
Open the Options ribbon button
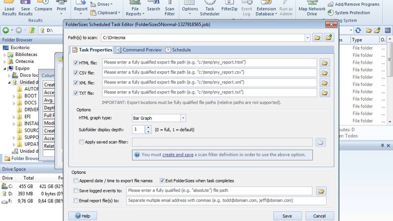[x=190, y=7]
